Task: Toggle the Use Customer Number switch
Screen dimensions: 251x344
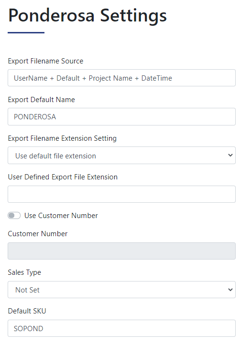Action: click(14, 216)
